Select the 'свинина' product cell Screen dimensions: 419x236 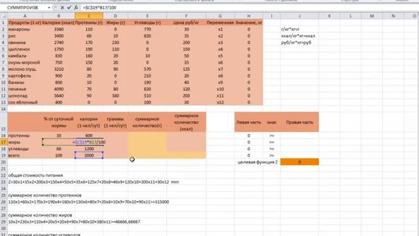[25, 43]
